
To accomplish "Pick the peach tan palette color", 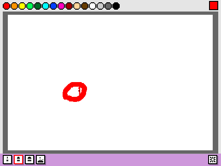I will coord(77,6).
